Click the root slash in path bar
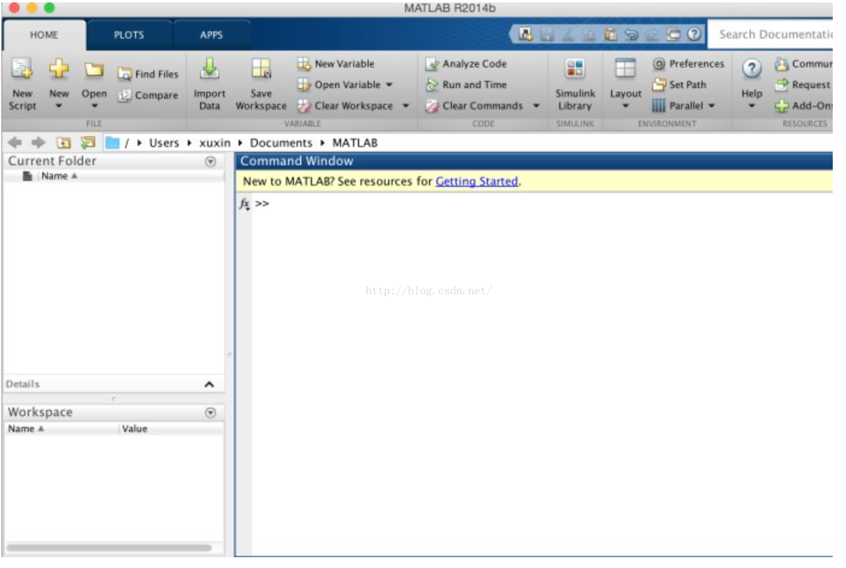The image size is (846, 568). [127, 143]
